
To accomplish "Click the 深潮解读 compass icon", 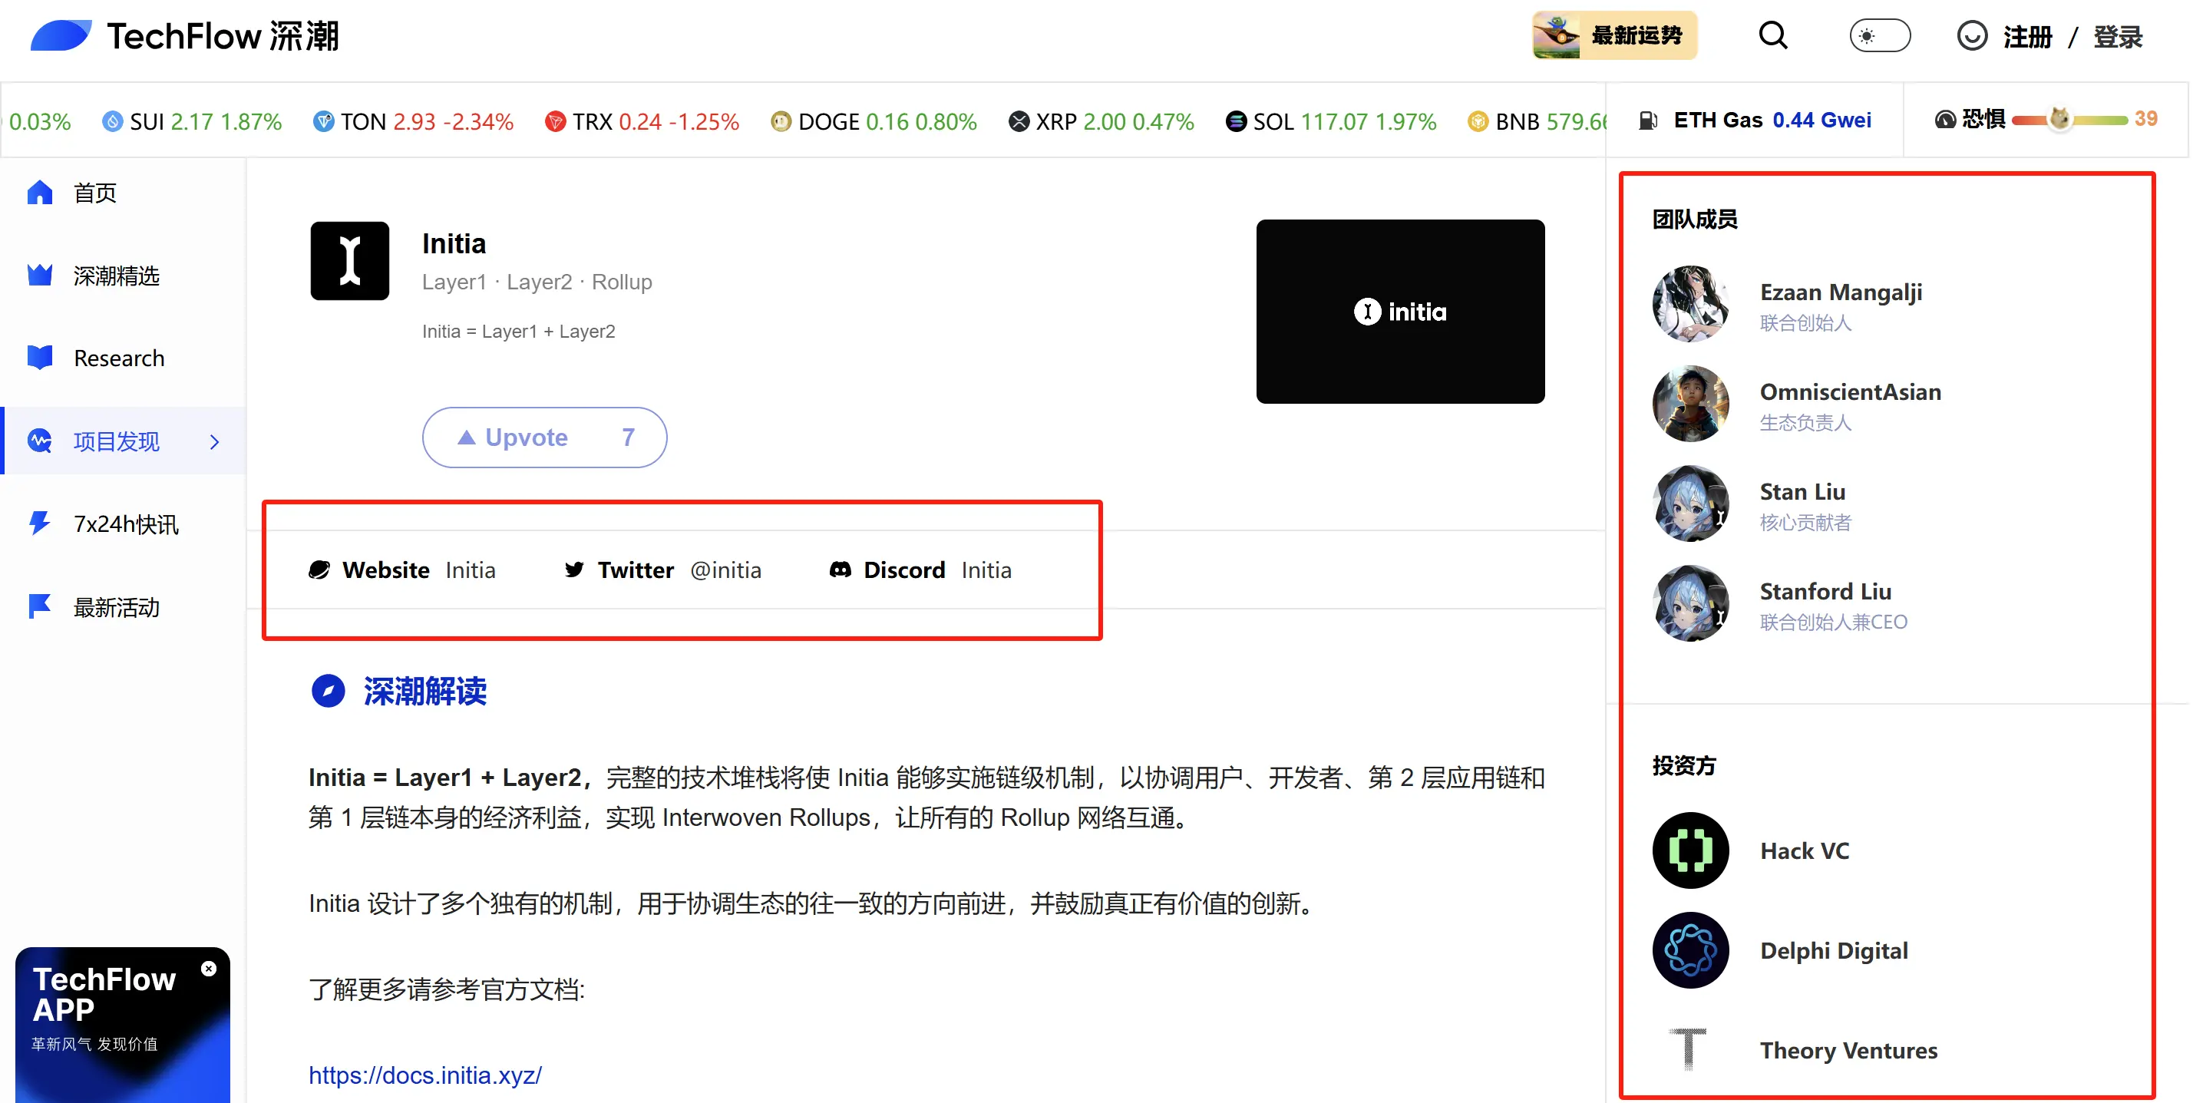I will point(329,692).
